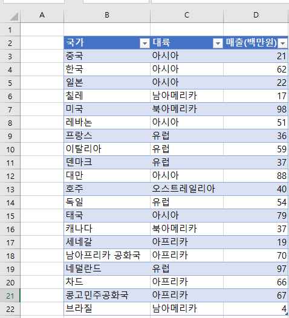
Task: Select the sales value 88
Action: (256, 176)
